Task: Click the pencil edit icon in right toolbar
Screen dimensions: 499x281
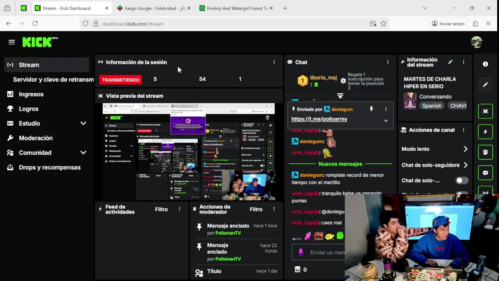Action: [x=485, y=85]
